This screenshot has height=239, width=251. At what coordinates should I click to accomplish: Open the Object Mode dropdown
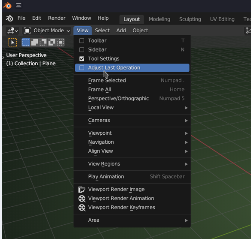46,30
